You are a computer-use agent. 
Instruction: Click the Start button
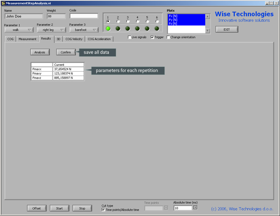pyautogui.click(x=59, y=208)
